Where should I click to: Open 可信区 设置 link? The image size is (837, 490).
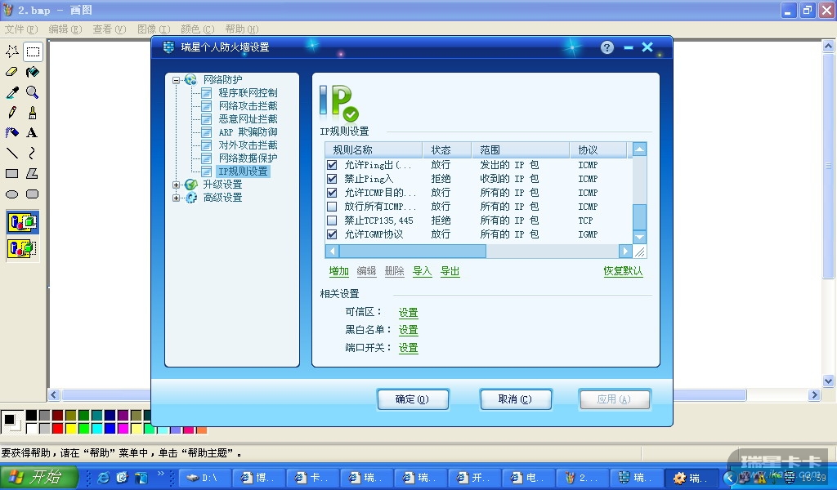click(x=409, y=313)
